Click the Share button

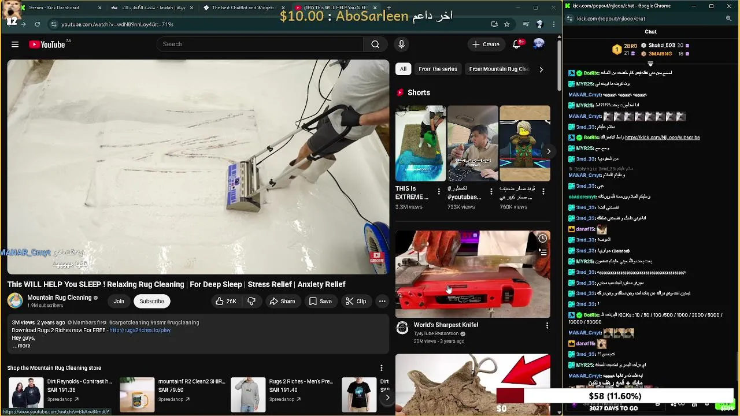[282, 301]
